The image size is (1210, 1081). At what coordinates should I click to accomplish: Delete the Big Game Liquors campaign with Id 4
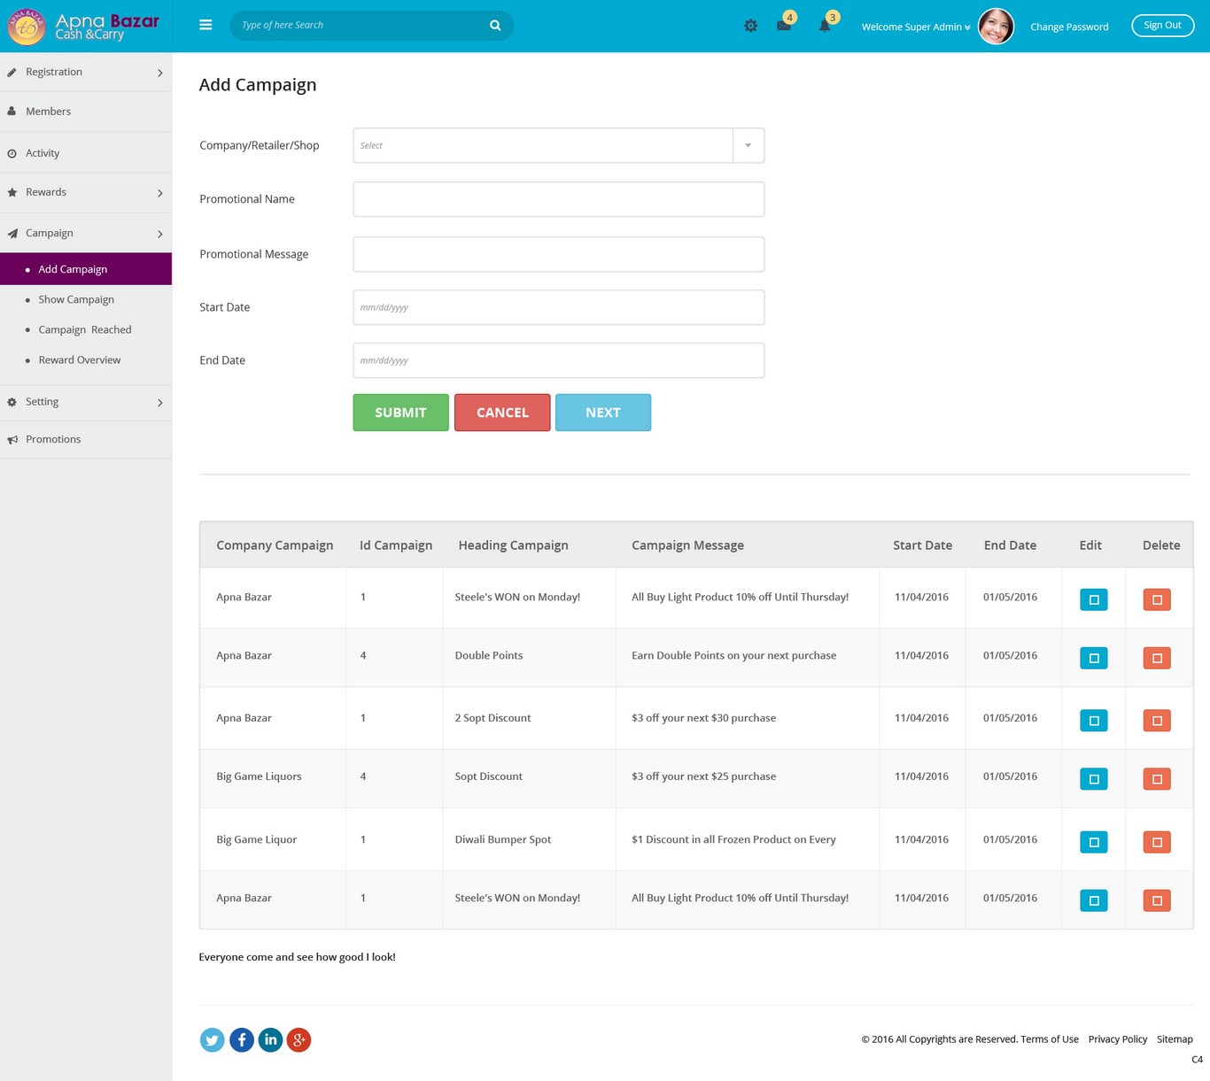coord(1157,779)
